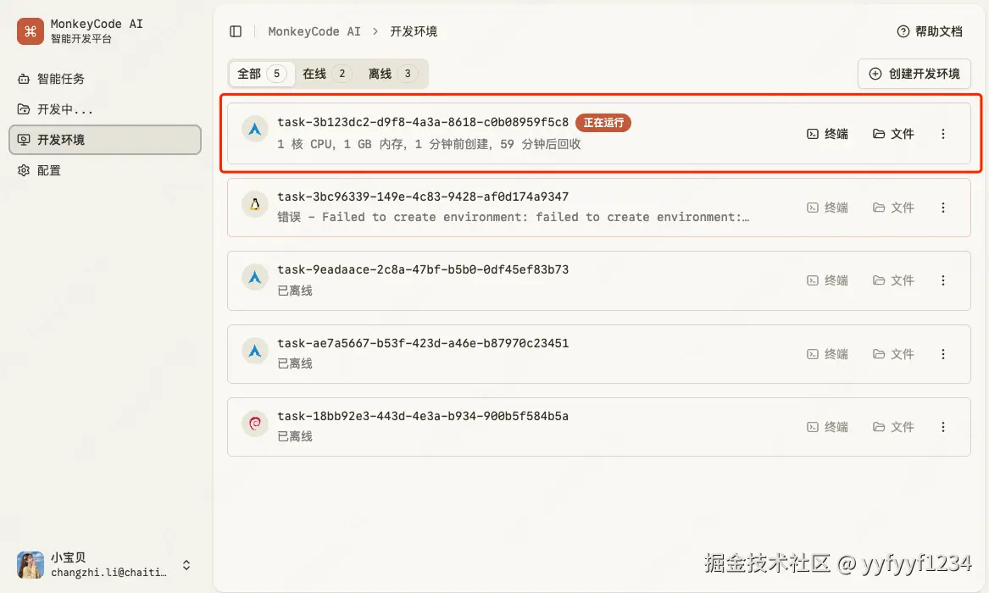Select task-3bc96339-149e-4c83-9428-af0d174a9347 name

click(x=423, y=197)
